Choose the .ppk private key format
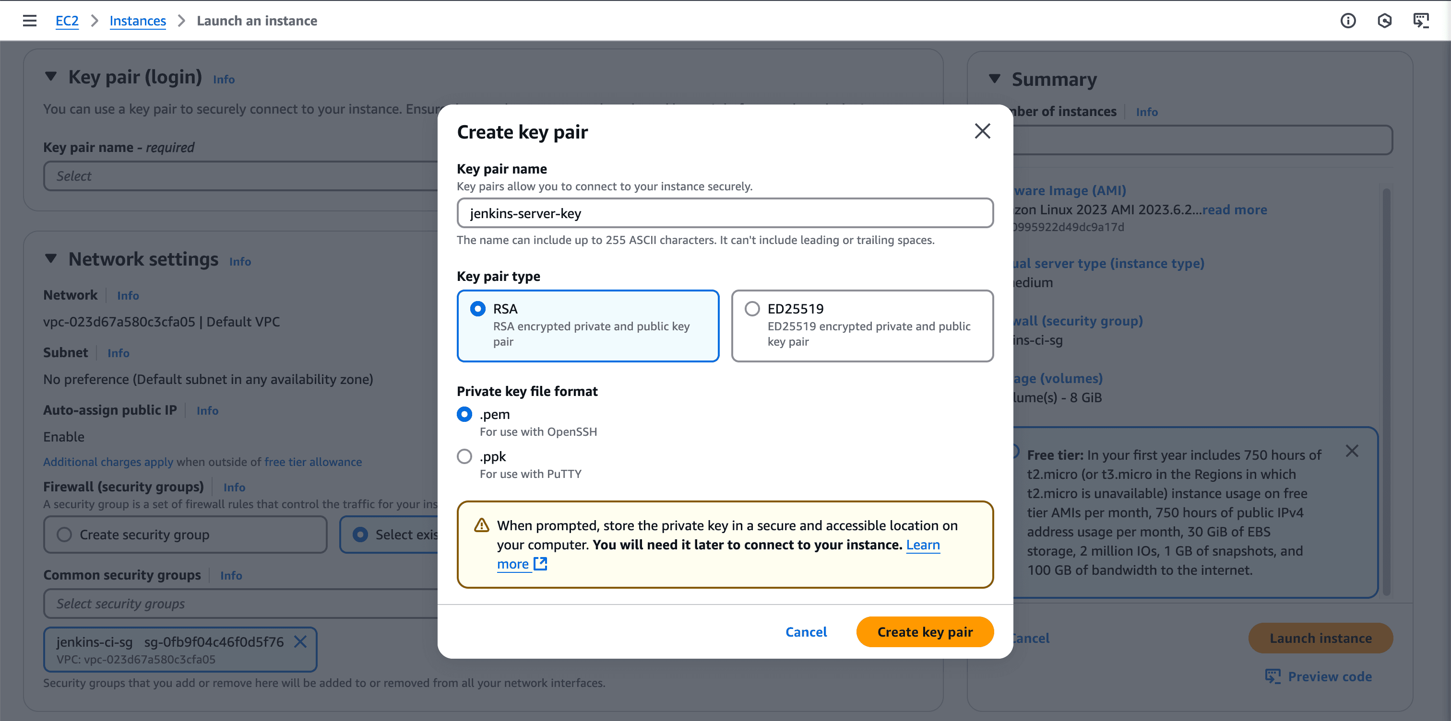1451x721 pixels. click(x=464, y=456)
